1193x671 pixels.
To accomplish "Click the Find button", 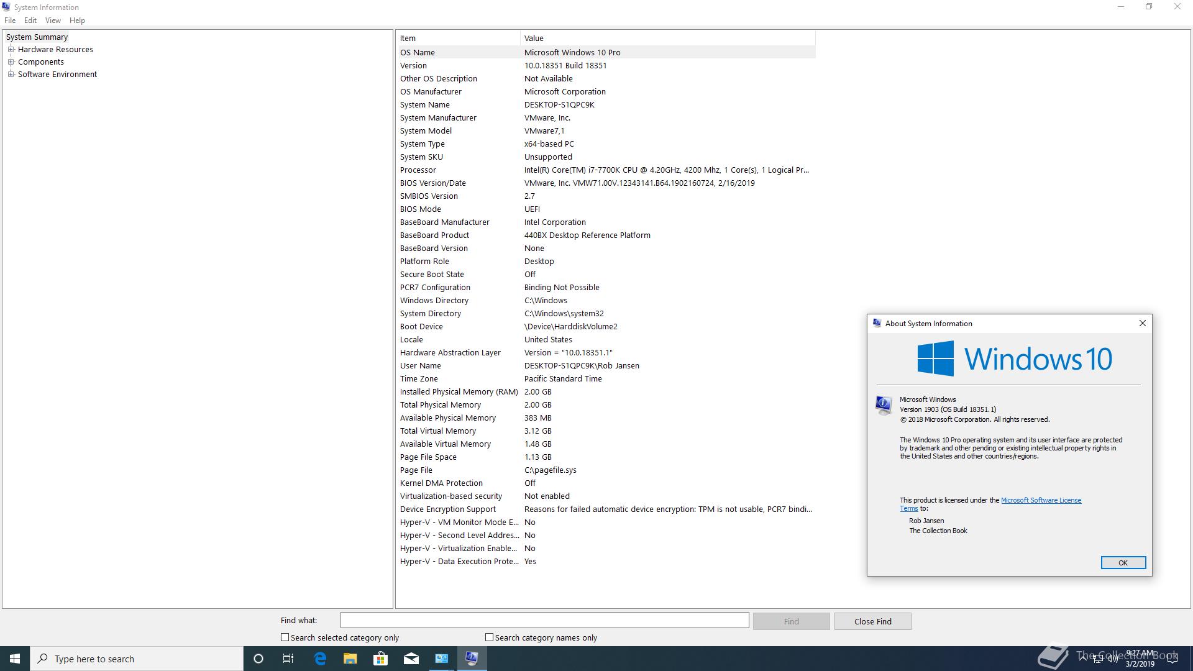I will tap(791, 621).
